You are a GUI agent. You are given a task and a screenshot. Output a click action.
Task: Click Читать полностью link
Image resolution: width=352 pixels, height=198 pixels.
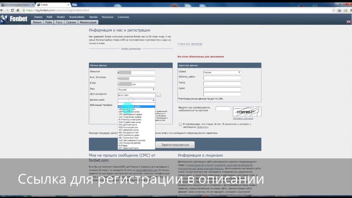(x=131, y=49)
